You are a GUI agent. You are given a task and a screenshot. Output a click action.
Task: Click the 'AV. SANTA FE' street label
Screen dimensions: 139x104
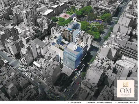(26, 74)
